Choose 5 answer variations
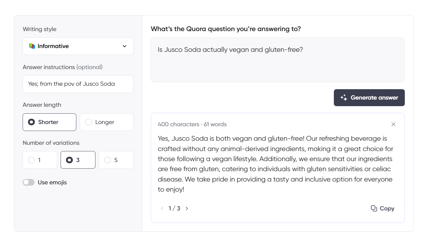Image resolution: width=429 pixels, height=244 pixels. tap(116, 160)
